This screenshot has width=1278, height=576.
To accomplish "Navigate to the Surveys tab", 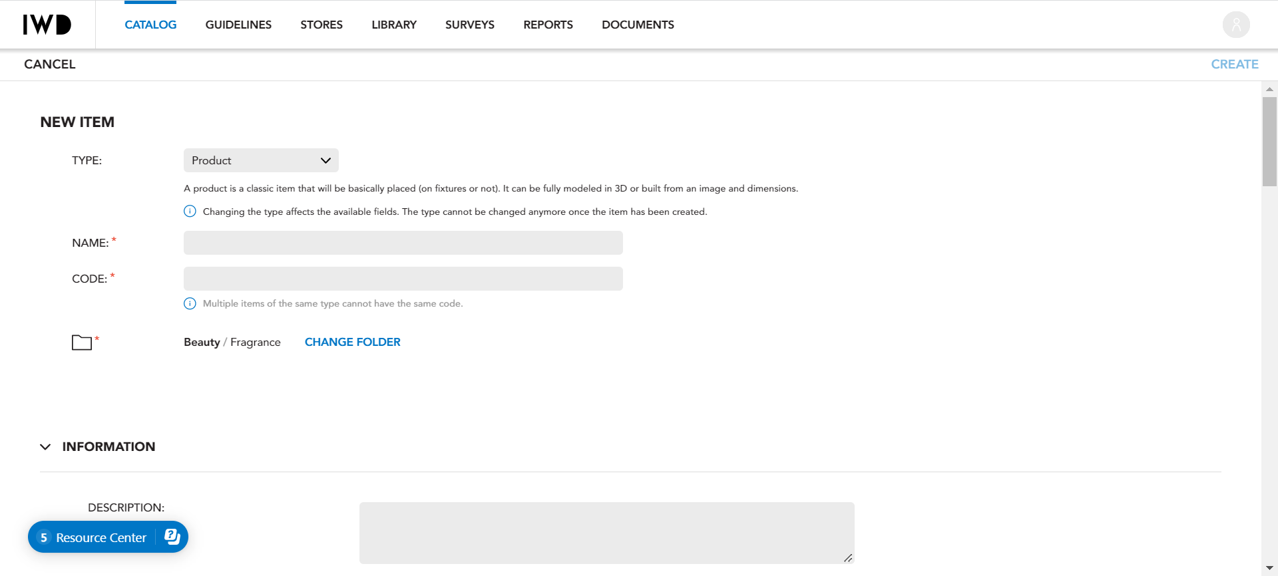I will click(x=470, y=25).
